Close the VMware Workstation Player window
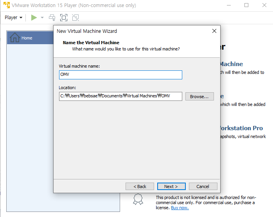This screenshot has width=273, height=217. pos(264,5)
